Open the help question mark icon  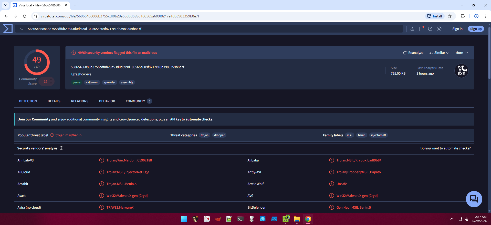(x=430, y=29)
